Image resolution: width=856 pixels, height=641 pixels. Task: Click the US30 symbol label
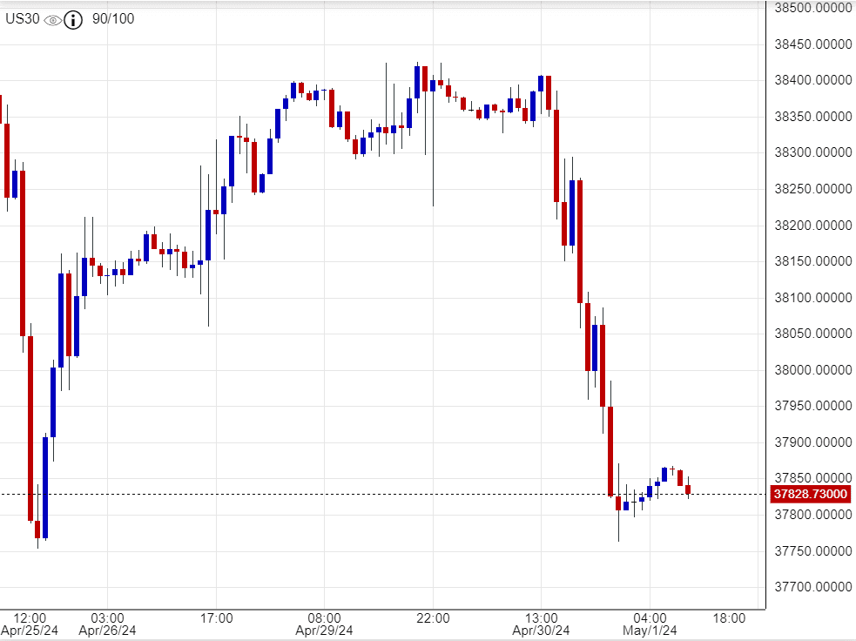point(23,19)
